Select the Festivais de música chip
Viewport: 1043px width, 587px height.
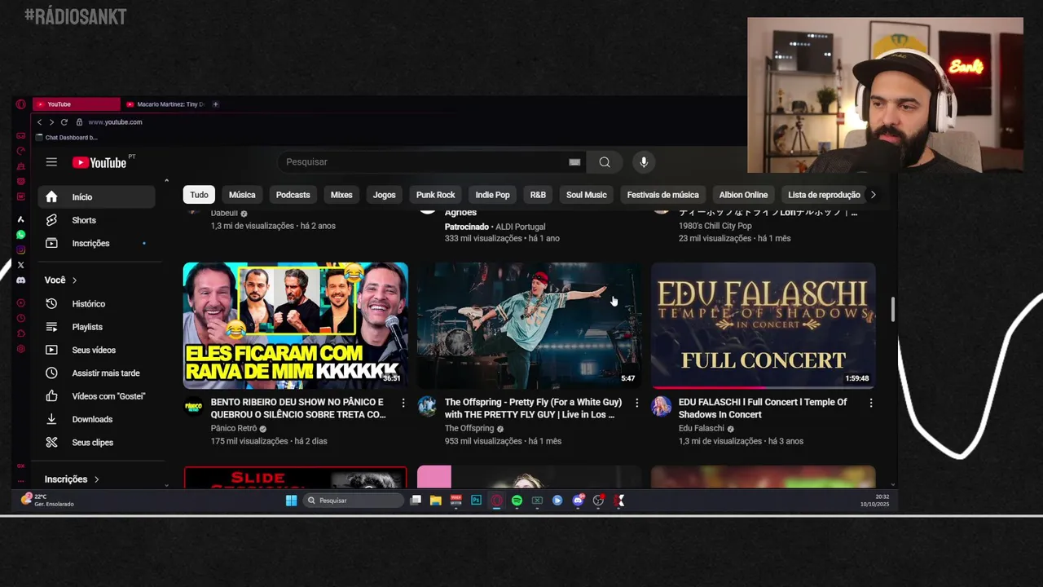point(662,195)
